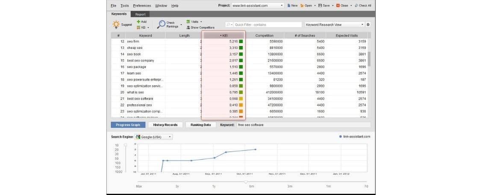
Task: Open the arrow next to Save
Action: [332, 6]
